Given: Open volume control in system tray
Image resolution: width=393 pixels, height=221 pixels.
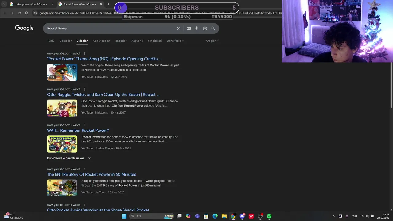Looking at the screenshot, I should click(367, 216).
